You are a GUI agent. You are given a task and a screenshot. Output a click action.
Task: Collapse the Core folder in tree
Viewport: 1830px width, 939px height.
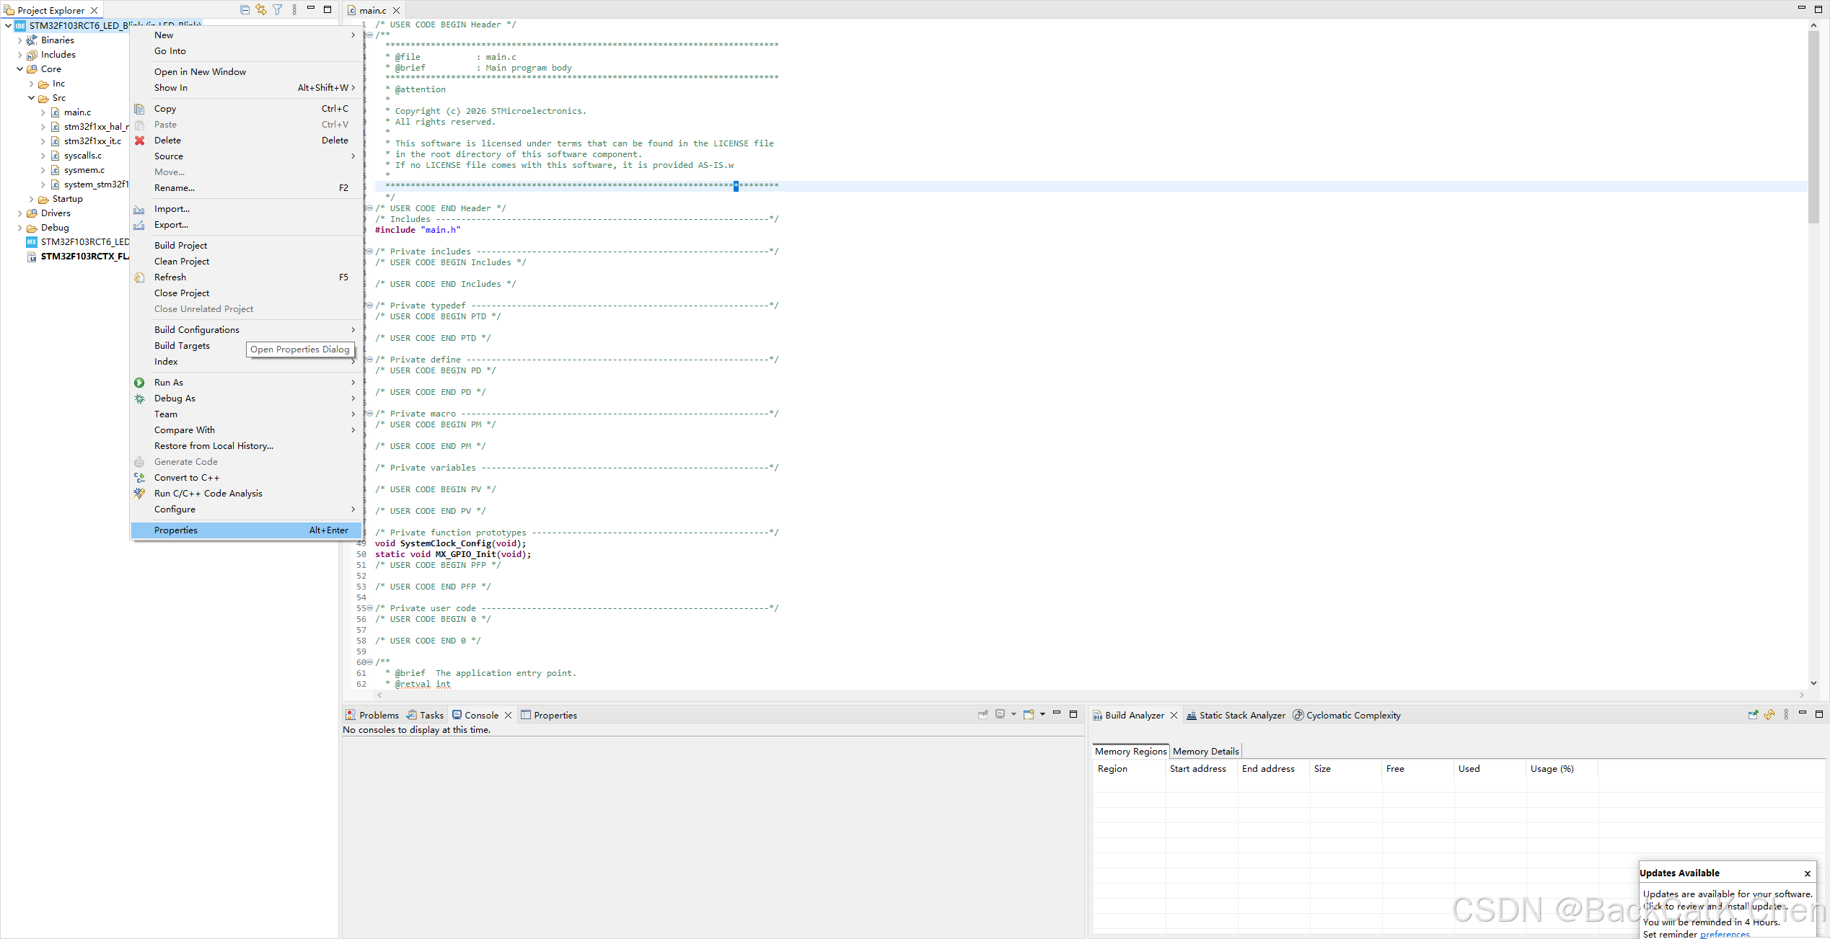(19, 69)
